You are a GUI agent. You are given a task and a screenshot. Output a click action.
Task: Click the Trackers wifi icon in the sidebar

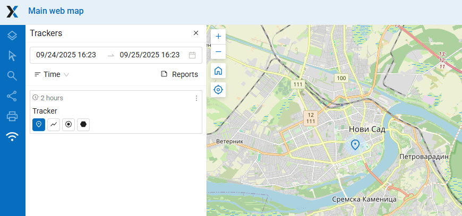(12, 136)
